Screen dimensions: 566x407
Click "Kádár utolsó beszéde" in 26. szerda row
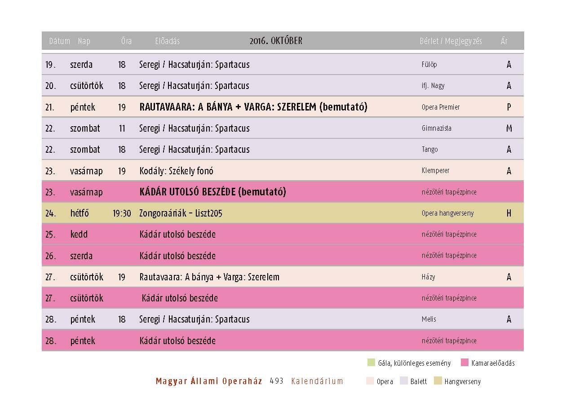point(177,256)
